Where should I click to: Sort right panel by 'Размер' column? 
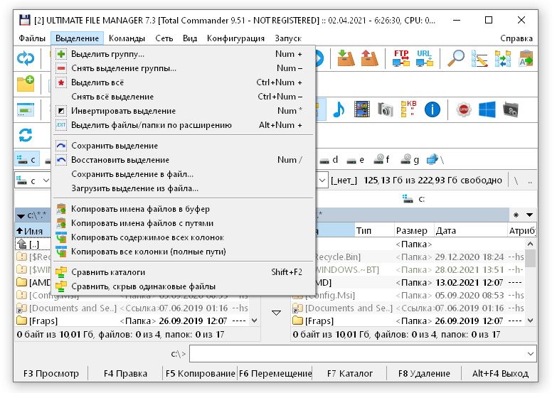pos(414,231)
